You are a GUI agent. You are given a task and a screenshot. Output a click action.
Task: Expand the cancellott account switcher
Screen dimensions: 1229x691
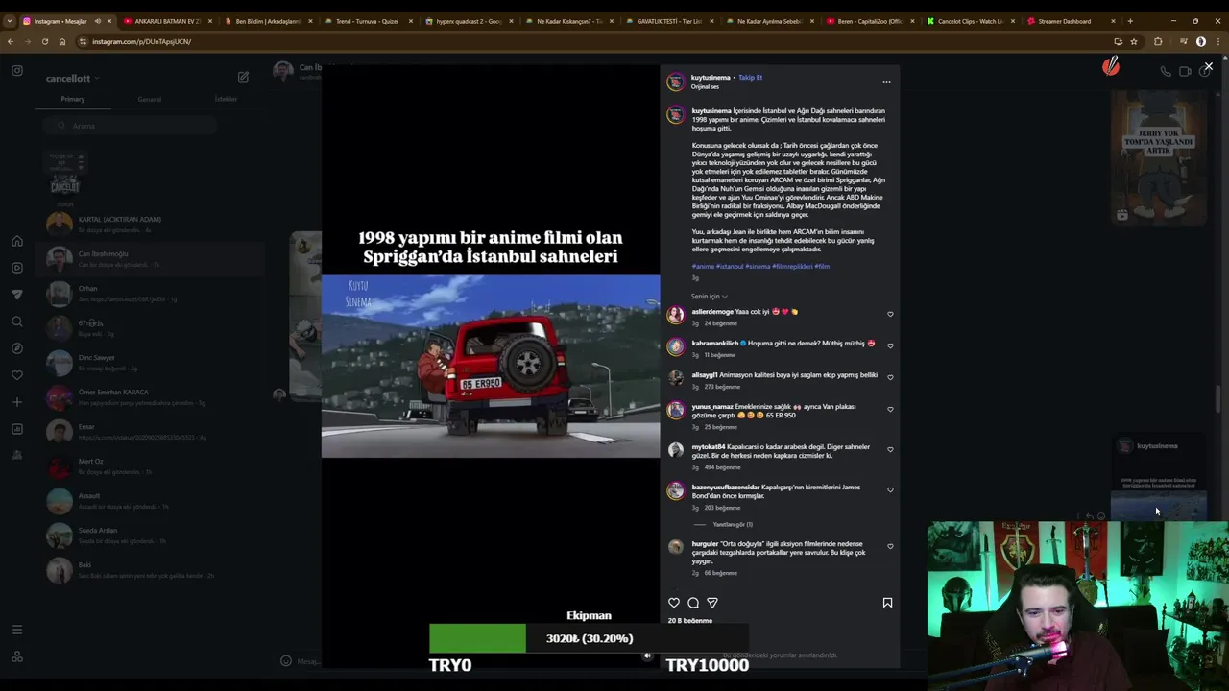pyautogui.click(x=73, y=78)
